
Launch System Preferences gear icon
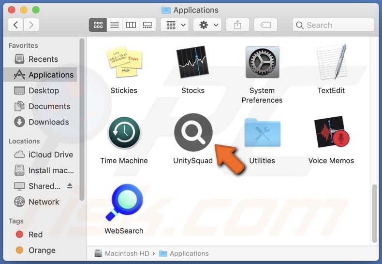(x=262, y=62)
